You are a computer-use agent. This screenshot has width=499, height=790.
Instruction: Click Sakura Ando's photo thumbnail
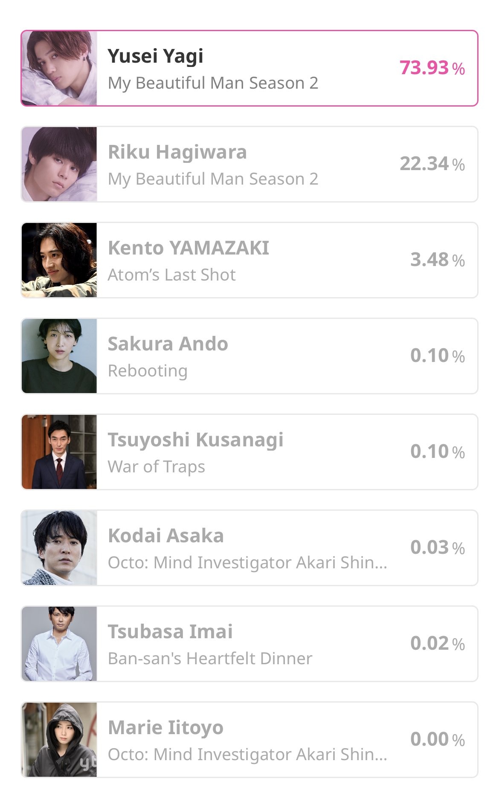[59, 356]
